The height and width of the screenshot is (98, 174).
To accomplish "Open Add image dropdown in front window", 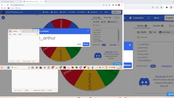I will point(113,22).
